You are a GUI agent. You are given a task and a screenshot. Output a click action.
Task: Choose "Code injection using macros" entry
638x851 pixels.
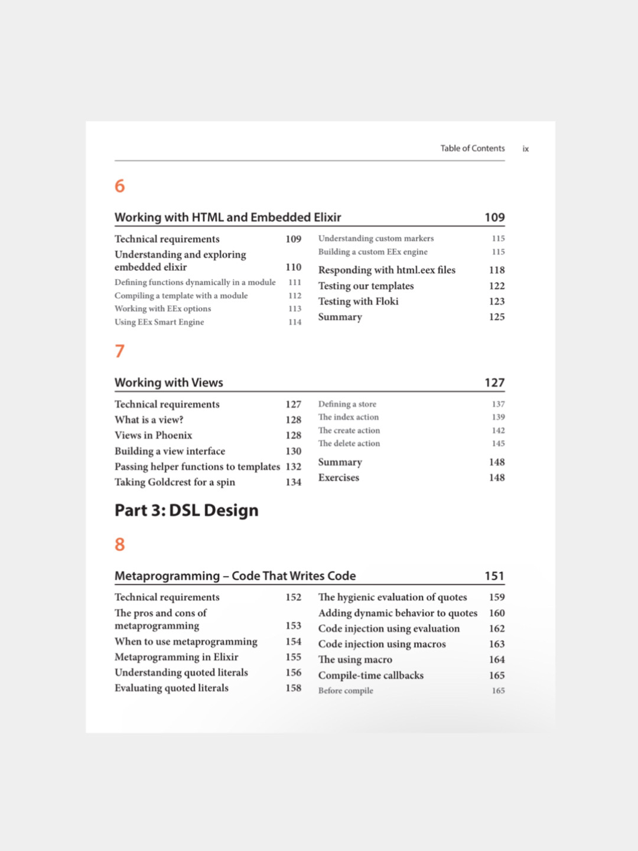click(x=382, y=644)
